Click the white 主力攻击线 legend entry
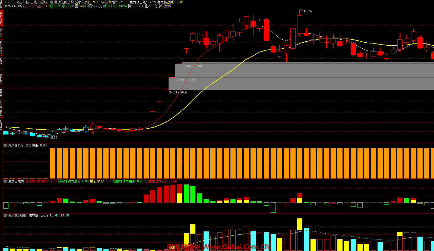 tap(142, 2)
